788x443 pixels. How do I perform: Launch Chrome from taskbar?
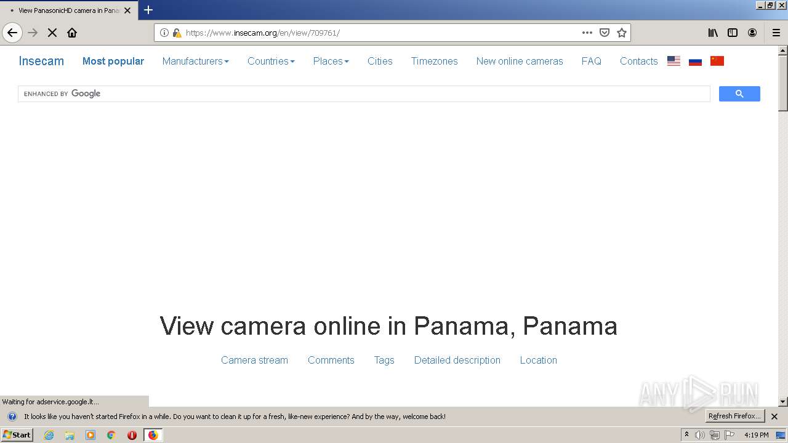pyautogui.click(x=111, y=435)
